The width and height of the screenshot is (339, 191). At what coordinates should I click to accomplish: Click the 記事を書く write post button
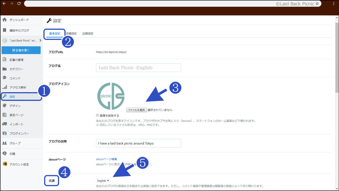coord(21,50)
